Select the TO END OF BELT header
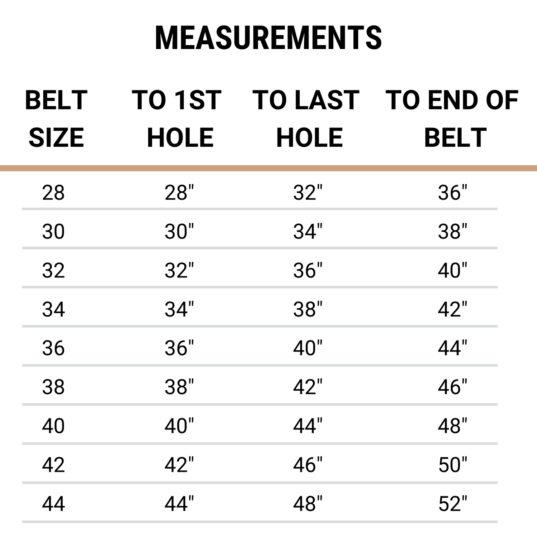Image resolution: width=537 pixels, height=537 pixels. [x=452, y=118]
